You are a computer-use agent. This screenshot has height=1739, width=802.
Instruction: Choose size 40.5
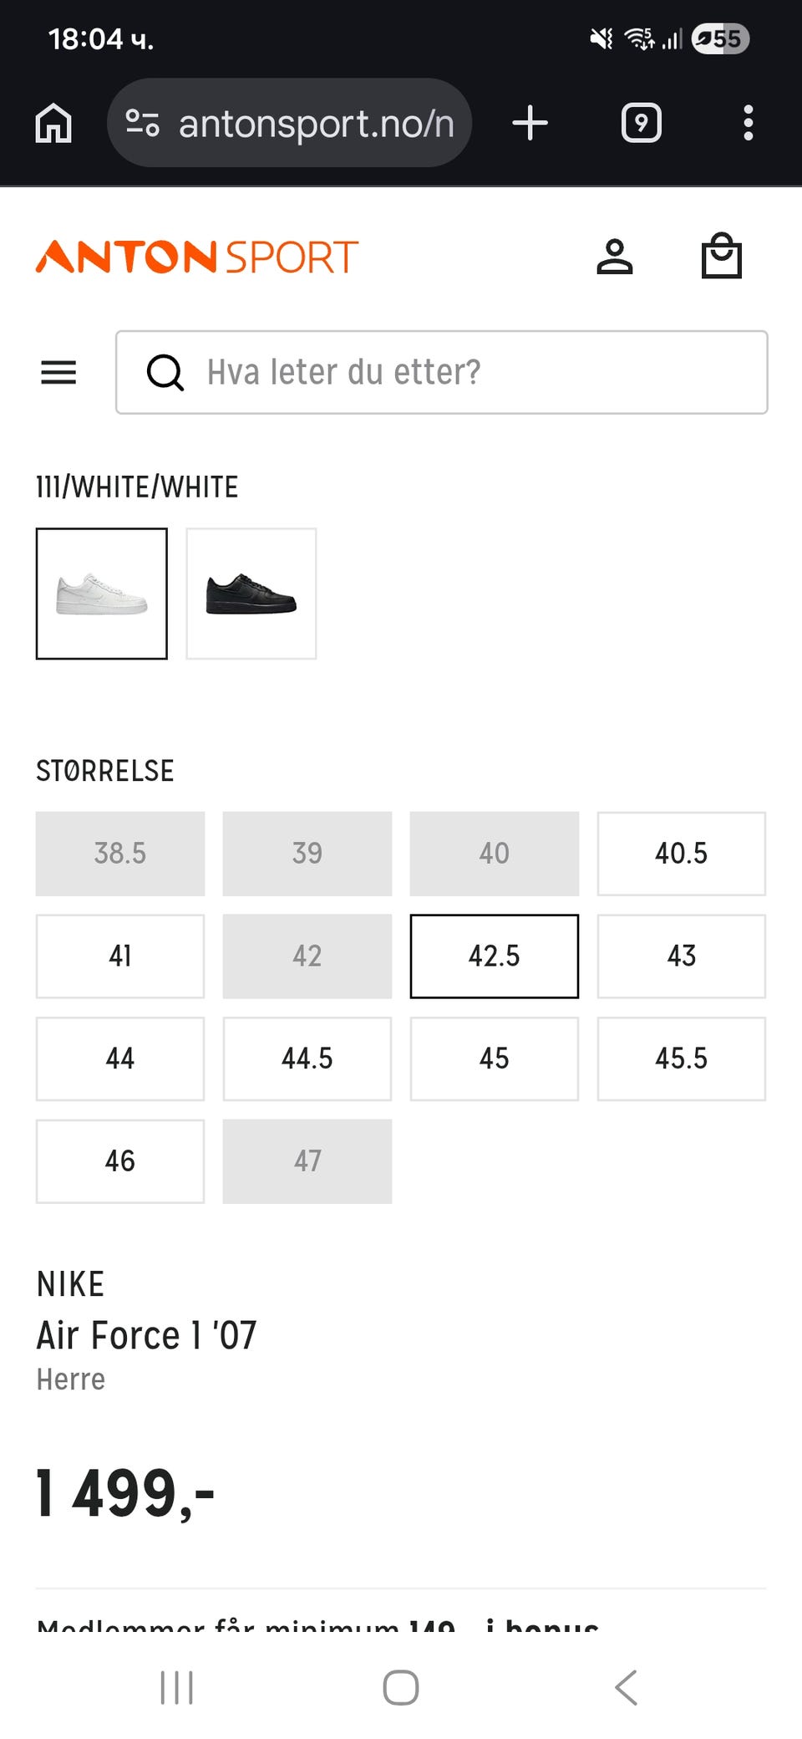pos(681,854)
